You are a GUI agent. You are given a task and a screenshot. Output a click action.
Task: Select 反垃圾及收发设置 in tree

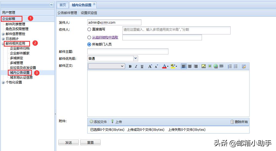tap(23, 68)
